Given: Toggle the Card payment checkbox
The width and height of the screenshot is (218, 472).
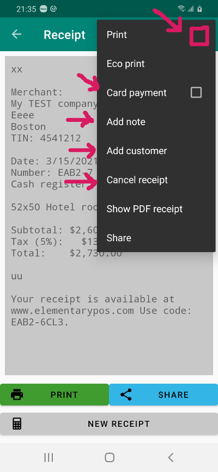Looking at the screenshot, I should tap(196, 93).
